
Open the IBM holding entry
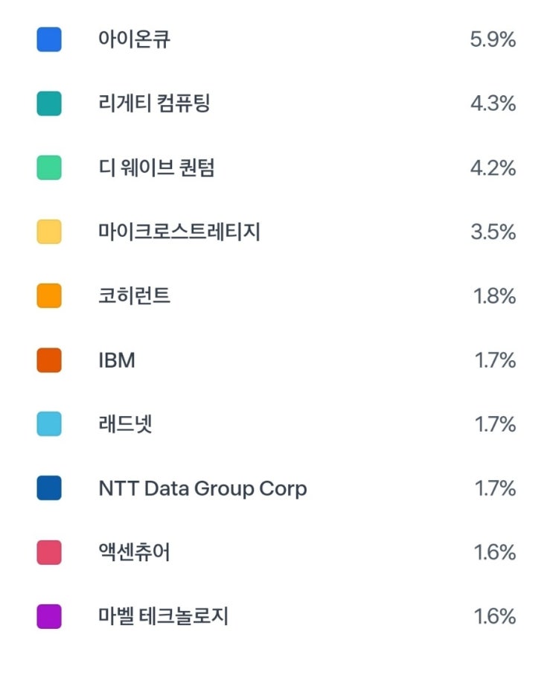point(117,360)
